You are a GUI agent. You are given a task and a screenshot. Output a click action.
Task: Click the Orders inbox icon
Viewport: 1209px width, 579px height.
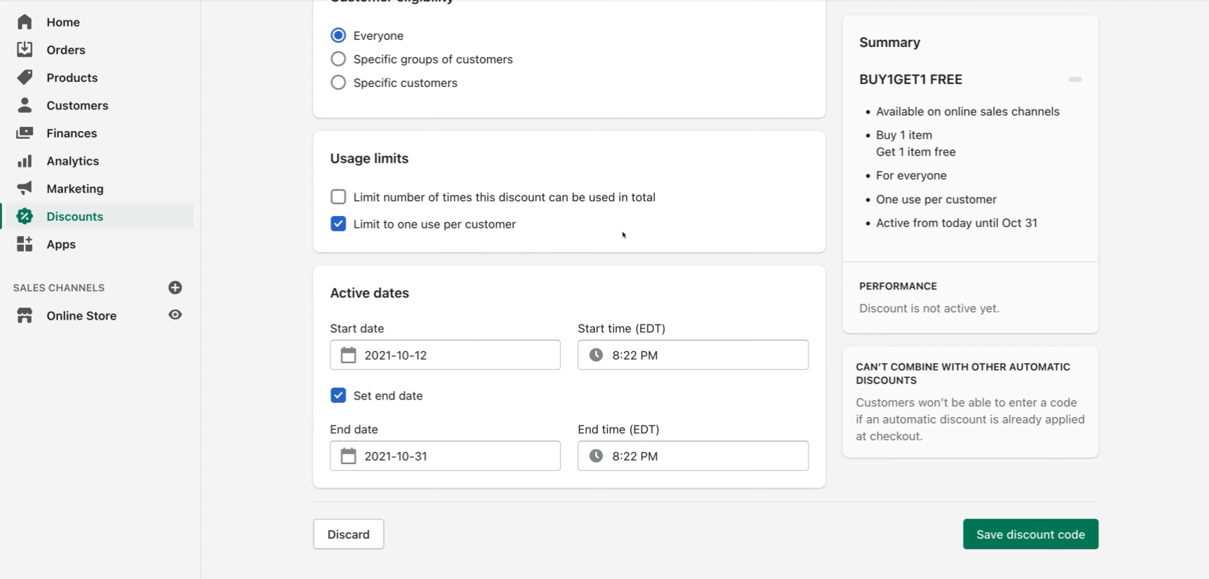click(x=25, y=49)
